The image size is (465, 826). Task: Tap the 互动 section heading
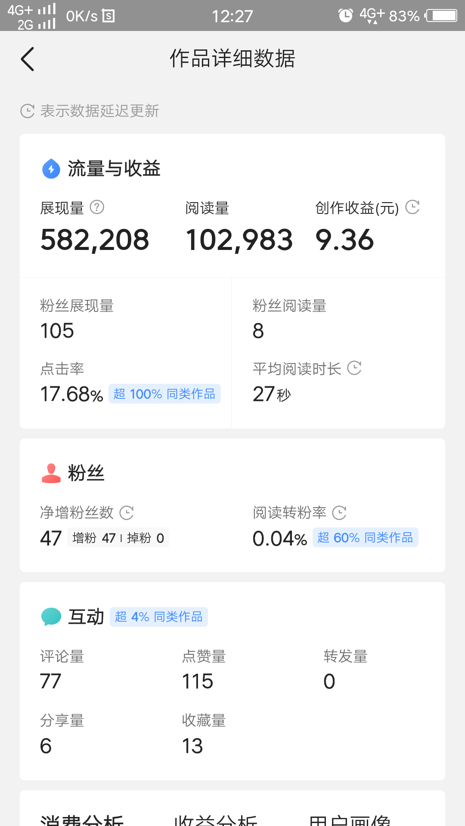(86, 617)
